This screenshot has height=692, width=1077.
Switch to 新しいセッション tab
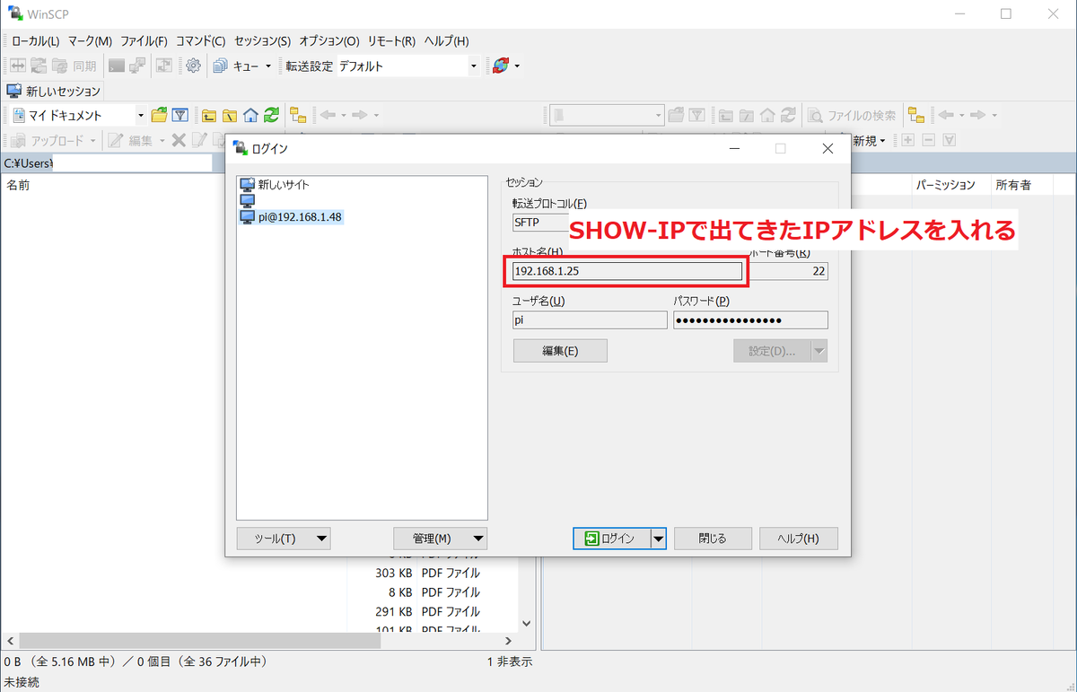coord(53,91)
